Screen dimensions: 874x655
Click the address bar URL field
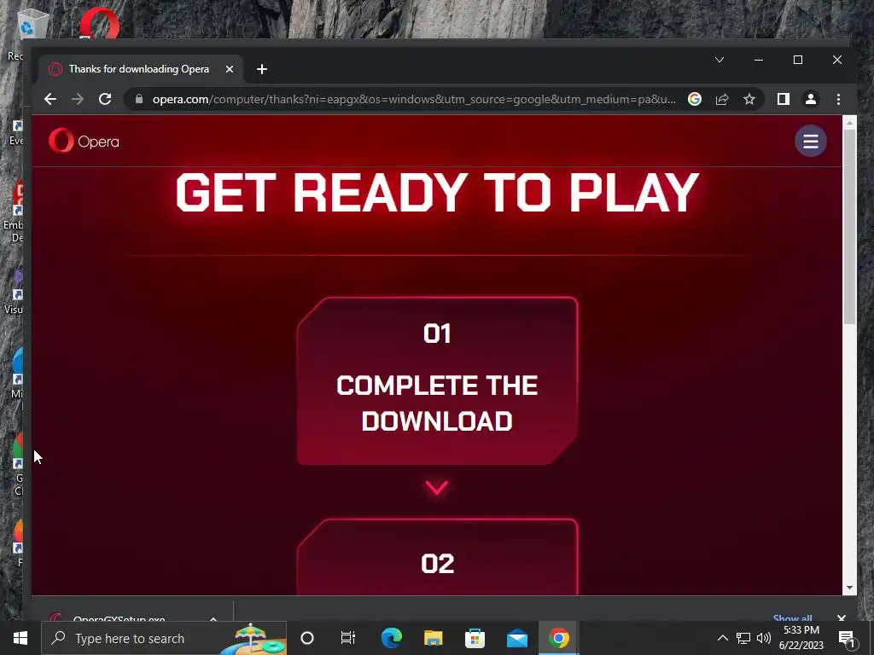(414, 99)
